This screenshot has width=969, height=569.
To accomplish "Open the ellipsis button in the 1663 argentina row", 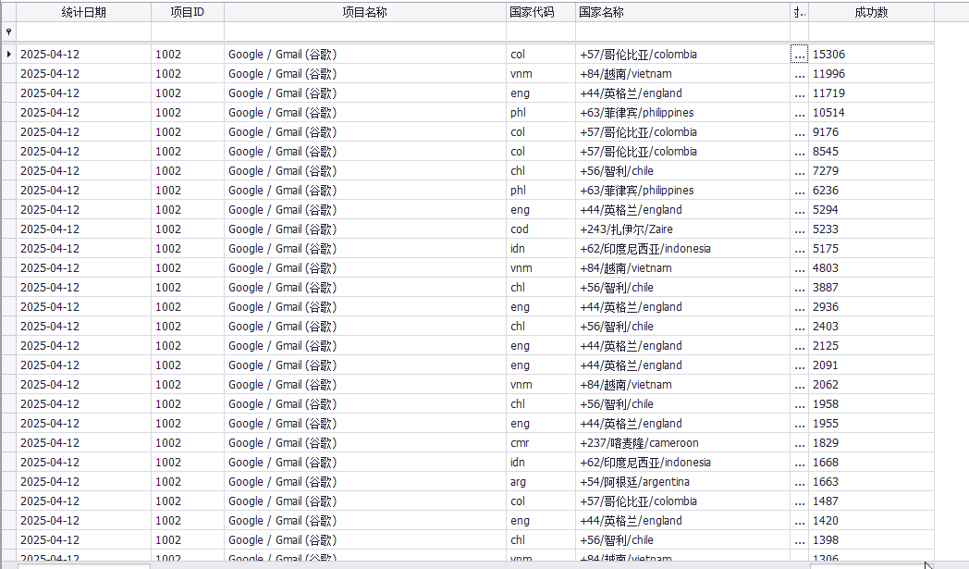I will pos(799,482).
